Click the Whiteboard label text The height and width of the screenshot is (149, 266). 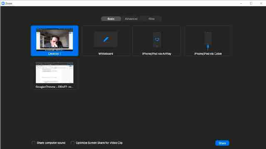click(x=106, y=54)
